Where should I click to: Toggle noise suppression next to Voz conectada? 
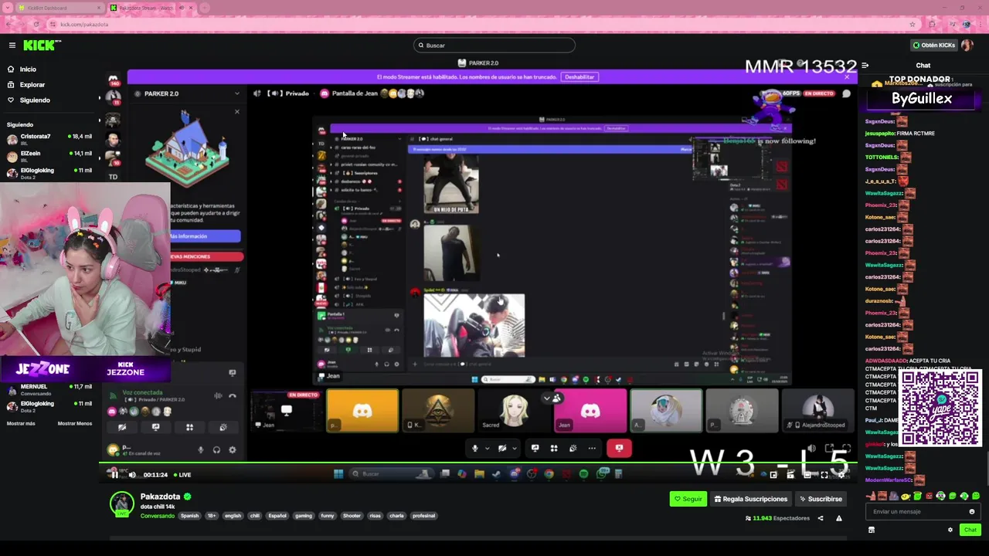tap(217, 396)
